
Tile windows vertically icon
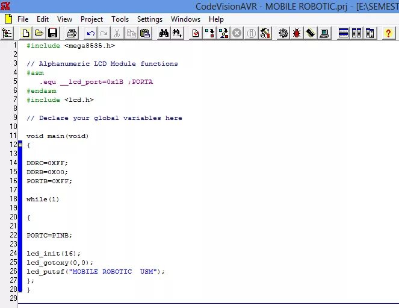pos(356,33)
